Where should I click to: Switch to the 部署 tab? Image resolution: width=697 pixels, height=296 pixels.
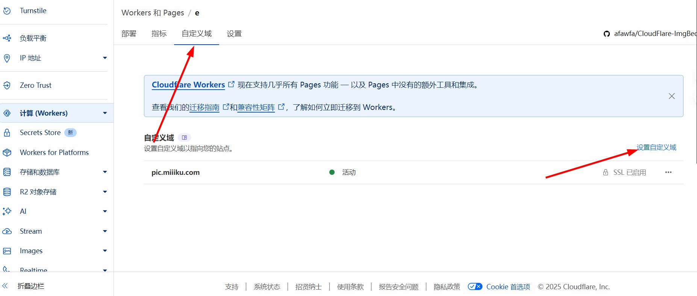[x=129, y=34]
